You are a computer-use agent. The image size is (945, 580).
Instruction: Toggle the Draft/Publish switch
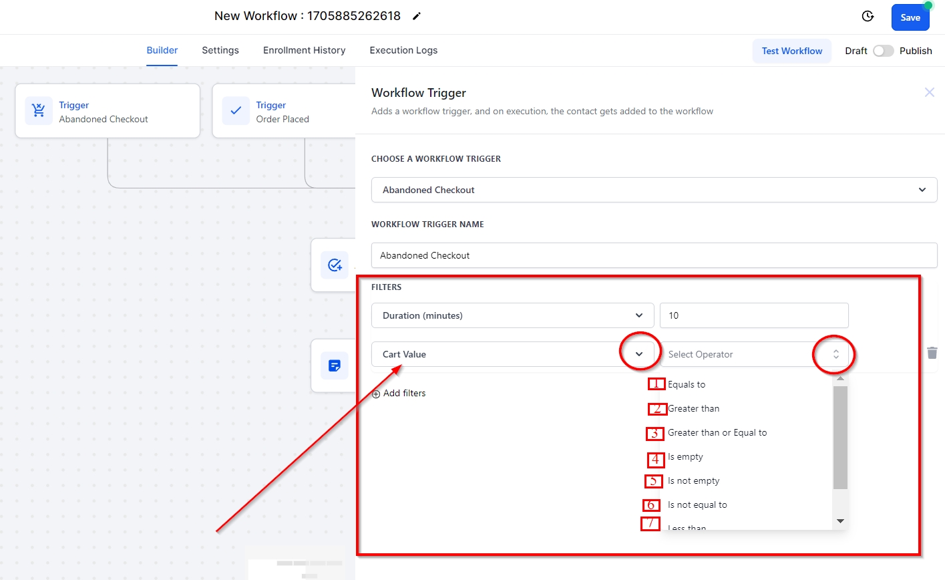click(883, 51)
